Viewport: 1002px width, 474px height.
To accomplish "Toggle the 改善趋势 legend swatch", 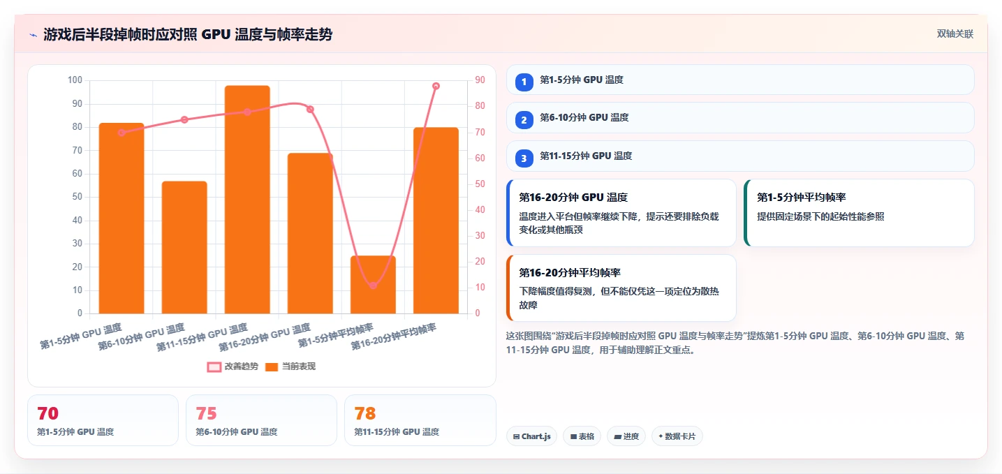I will coord(214,366).
